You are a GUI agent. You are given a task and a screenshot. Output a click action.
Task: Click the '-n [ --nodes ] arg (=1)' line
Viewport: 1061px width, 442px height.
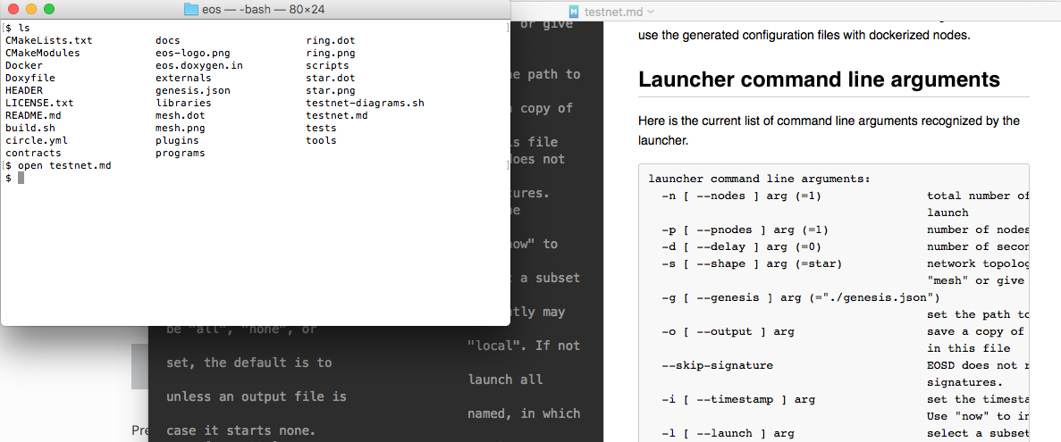coord(741,196)
